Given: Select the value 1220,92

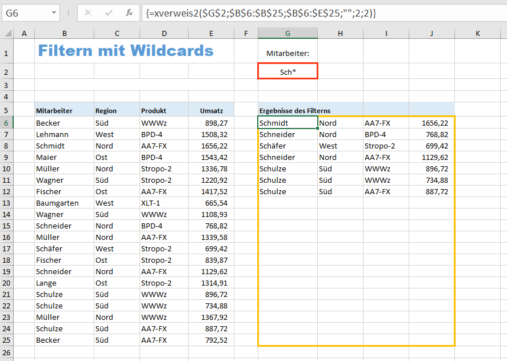Looking at the screenshot, I should (211, 181).
